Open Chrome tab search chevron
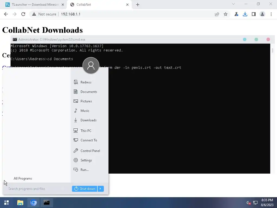 (x=233, y=4)
